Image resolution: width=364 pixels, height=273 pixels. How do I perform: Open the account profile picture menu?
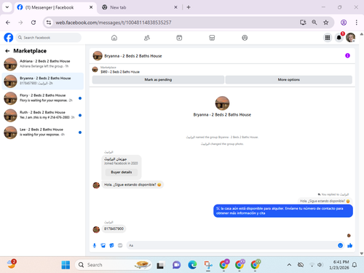pos(350,38)
